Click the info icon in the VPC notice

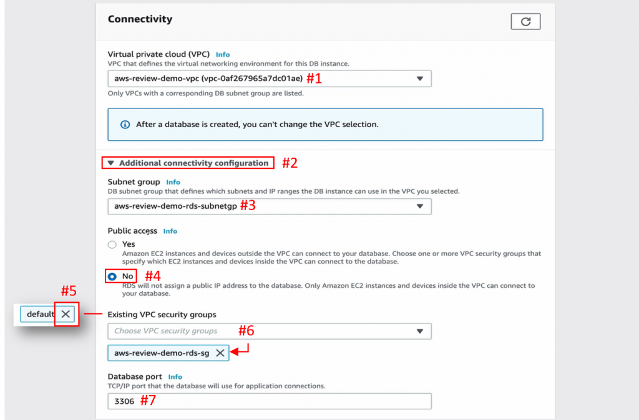click(x=125, y=125)
